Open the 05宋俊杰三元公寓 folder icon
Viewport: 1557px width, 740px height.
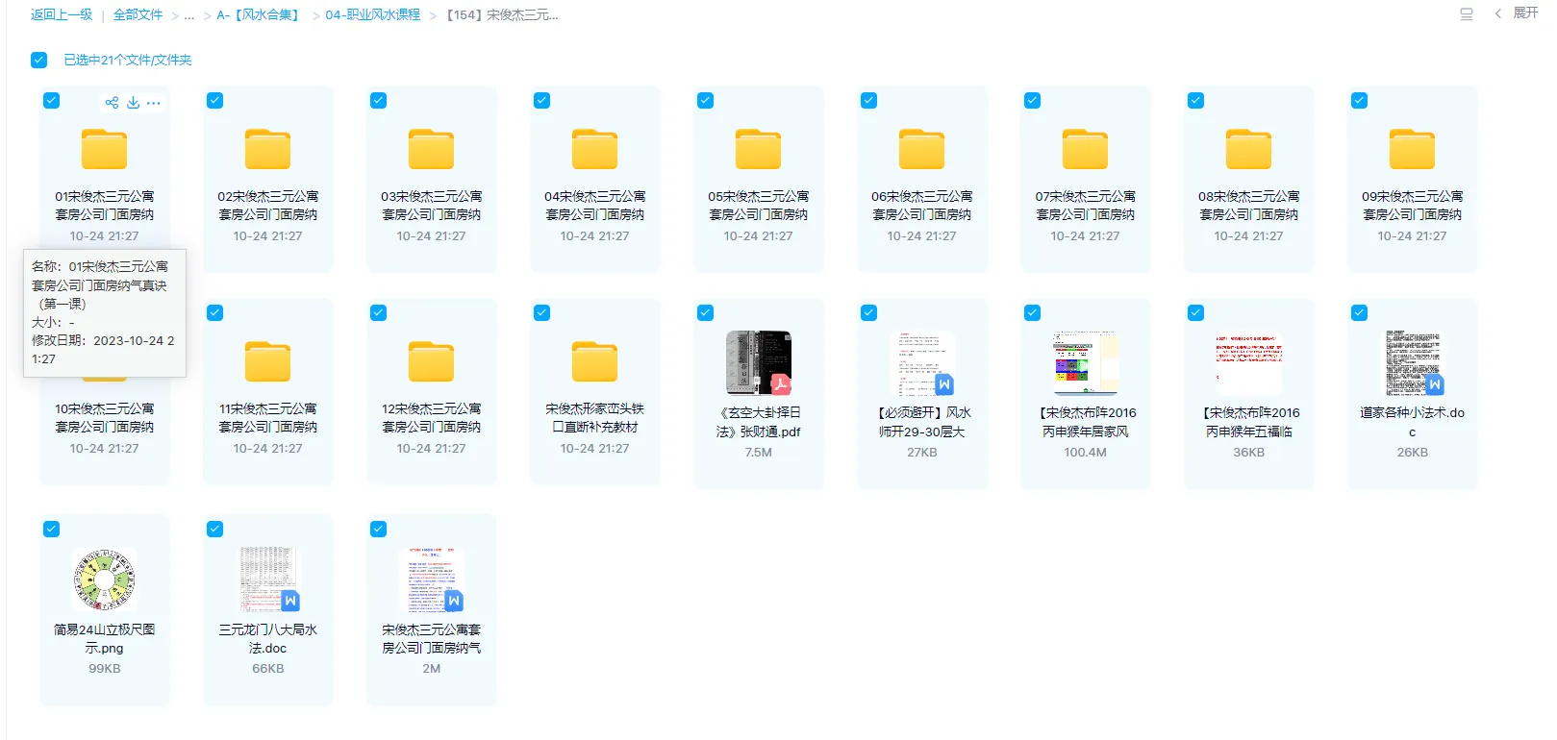coord(758,150)
